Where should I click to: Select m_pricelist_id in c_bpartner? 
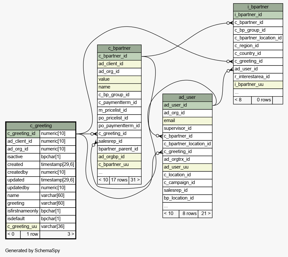(x=119, y=110)
